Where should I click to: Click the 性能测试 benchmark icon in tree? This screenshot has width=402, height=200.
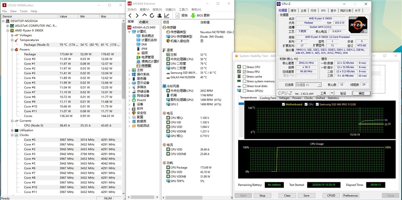click(x=134, y=126)
